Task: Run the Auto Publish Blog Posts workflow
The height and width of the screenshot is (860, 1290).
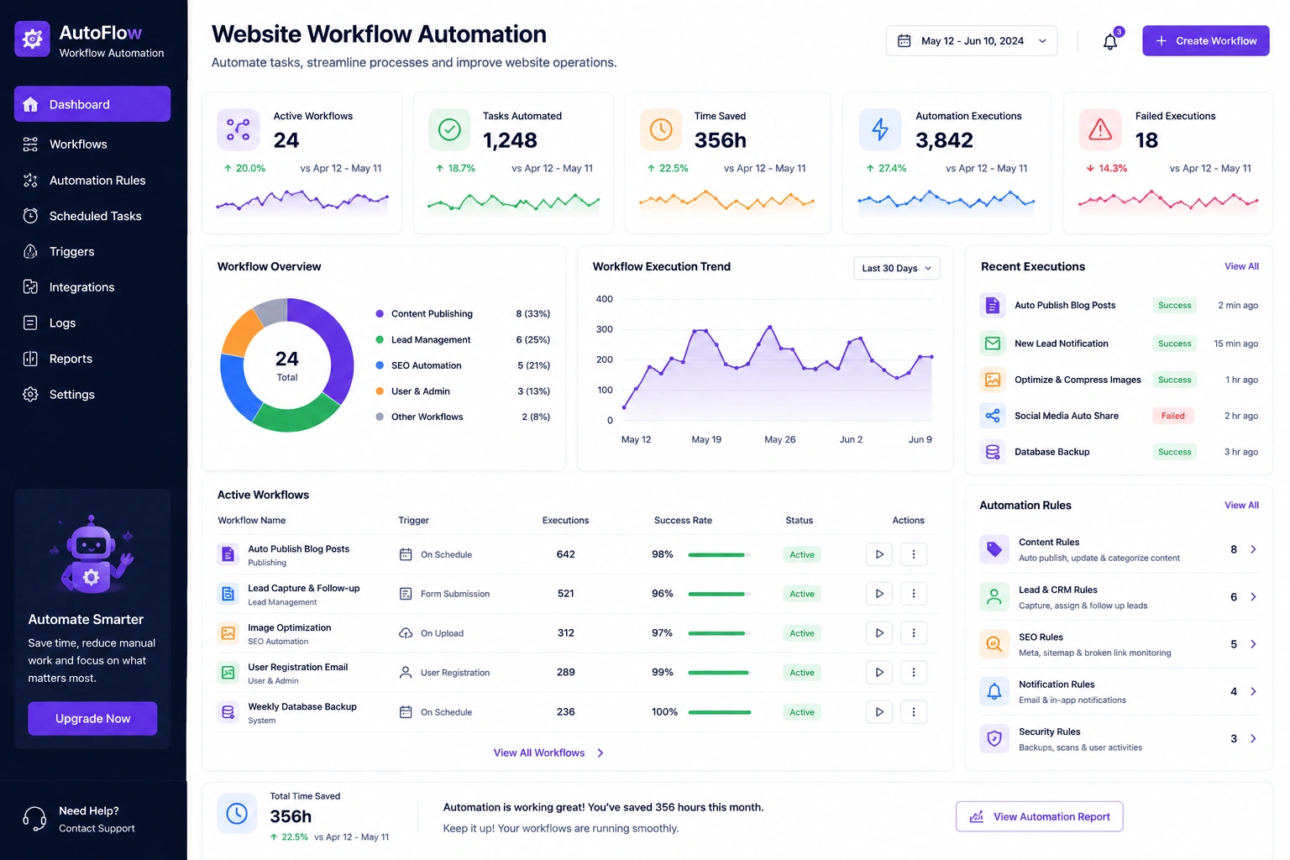Action: pyautogui.click(x=879, y=554)
